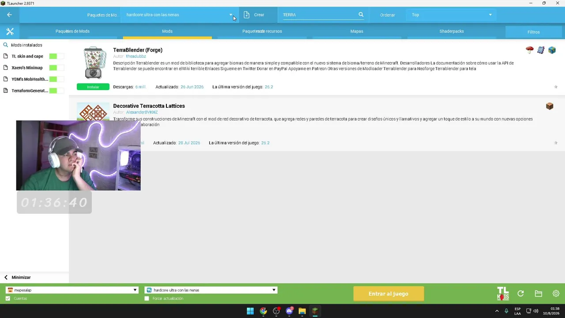Screen dimensions: 565x318
Task: Show hidden icons in the system tray
Action: [497, 311]
